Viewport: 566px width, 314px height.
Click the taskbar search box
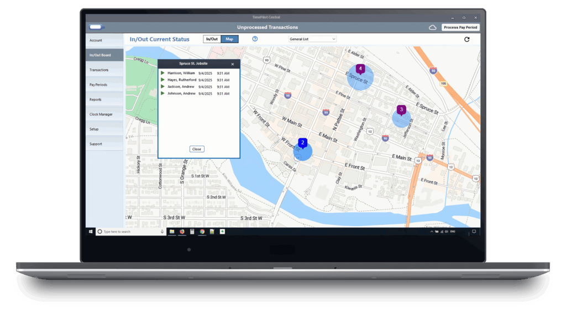click(131, 232)
